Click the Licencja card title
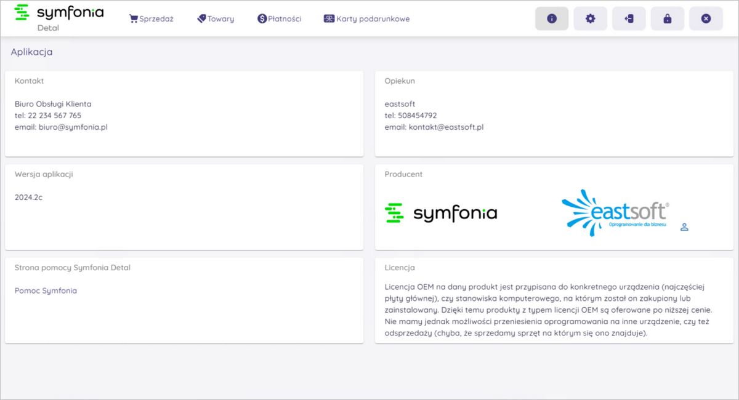Image resolution: width=739 pixels, height=400 pixels. (x=400, y=268)
